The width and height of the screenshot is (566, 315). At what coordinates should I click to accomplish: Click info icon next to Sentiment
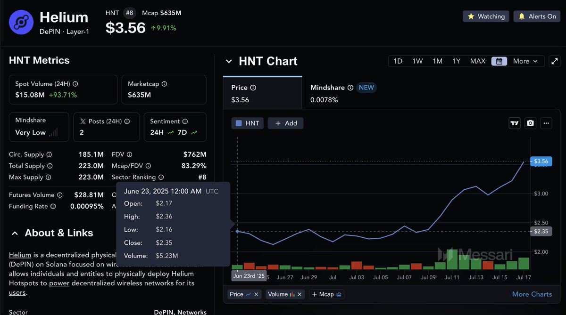(185, 121)
